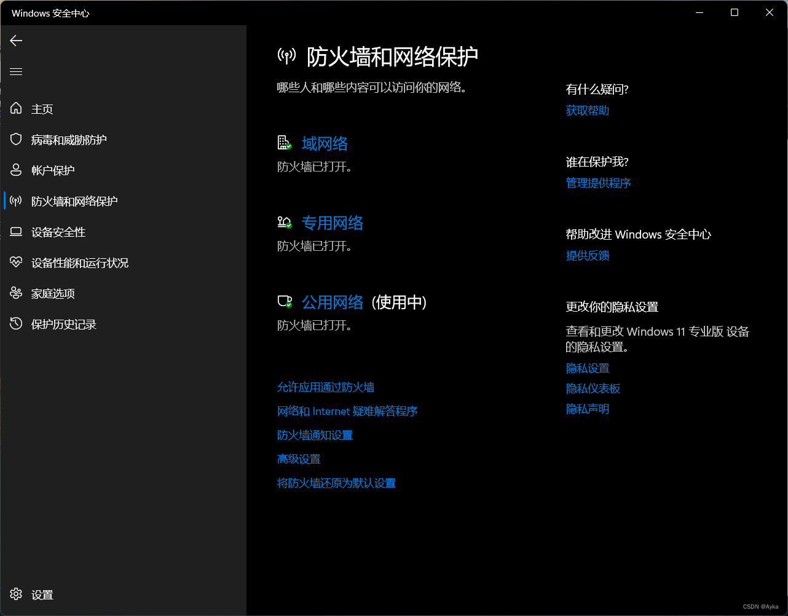Click the 有什么疑问? heading

(x=597, y=90)
